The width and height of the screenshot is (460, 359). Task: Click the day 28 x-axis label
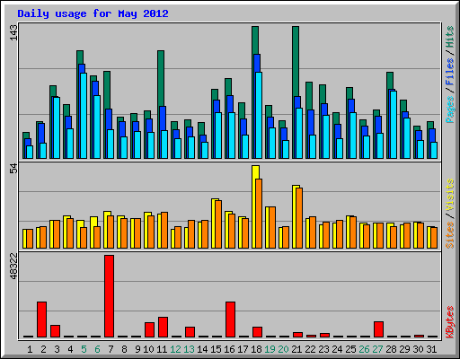(x=391, y=349)
